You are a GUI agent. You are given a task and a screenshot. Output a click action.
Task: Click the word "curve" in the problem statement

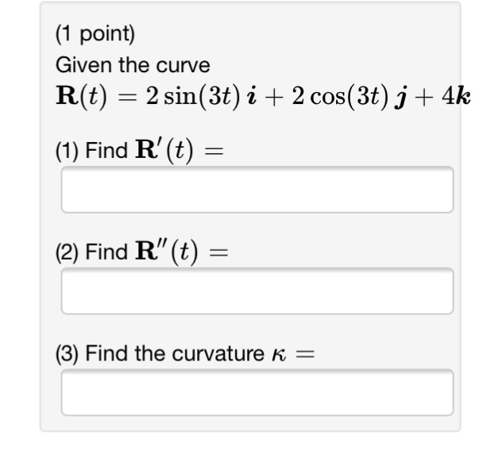click(x=189, y=64)
